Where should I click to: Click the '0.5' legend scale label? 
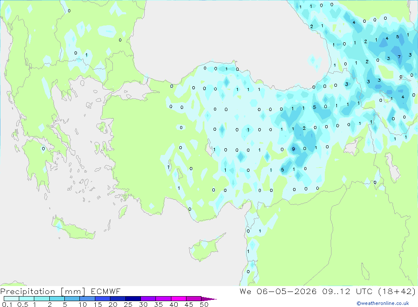(x=23, y=304)
